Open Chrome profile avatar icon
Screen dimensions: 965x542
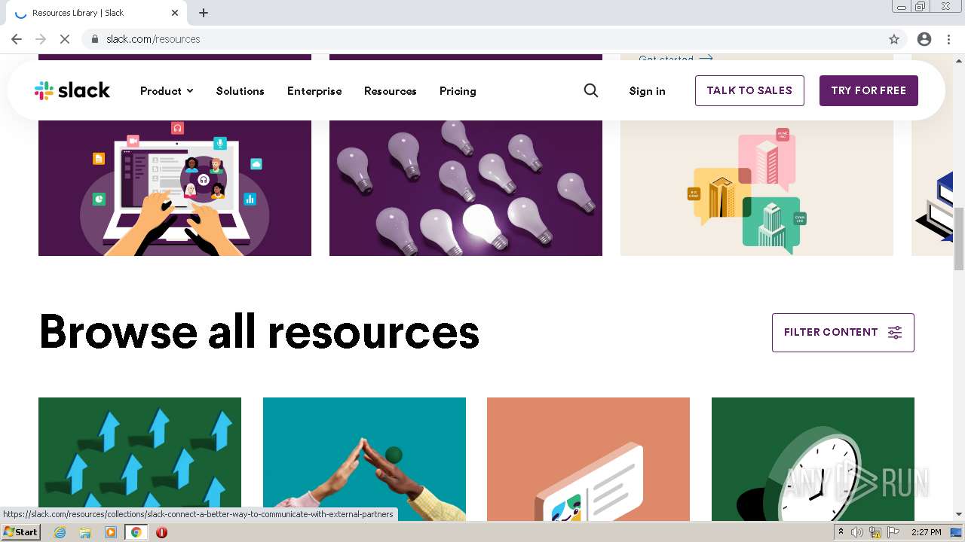pos(924,39)
